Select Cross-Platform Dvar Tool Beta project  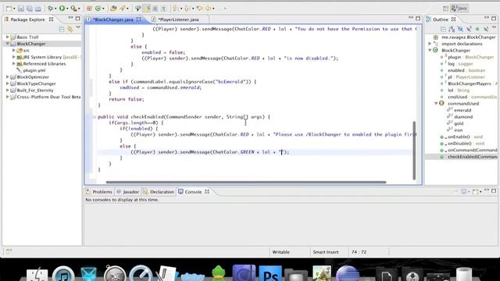pyautogui.click(x=48, y=97)
